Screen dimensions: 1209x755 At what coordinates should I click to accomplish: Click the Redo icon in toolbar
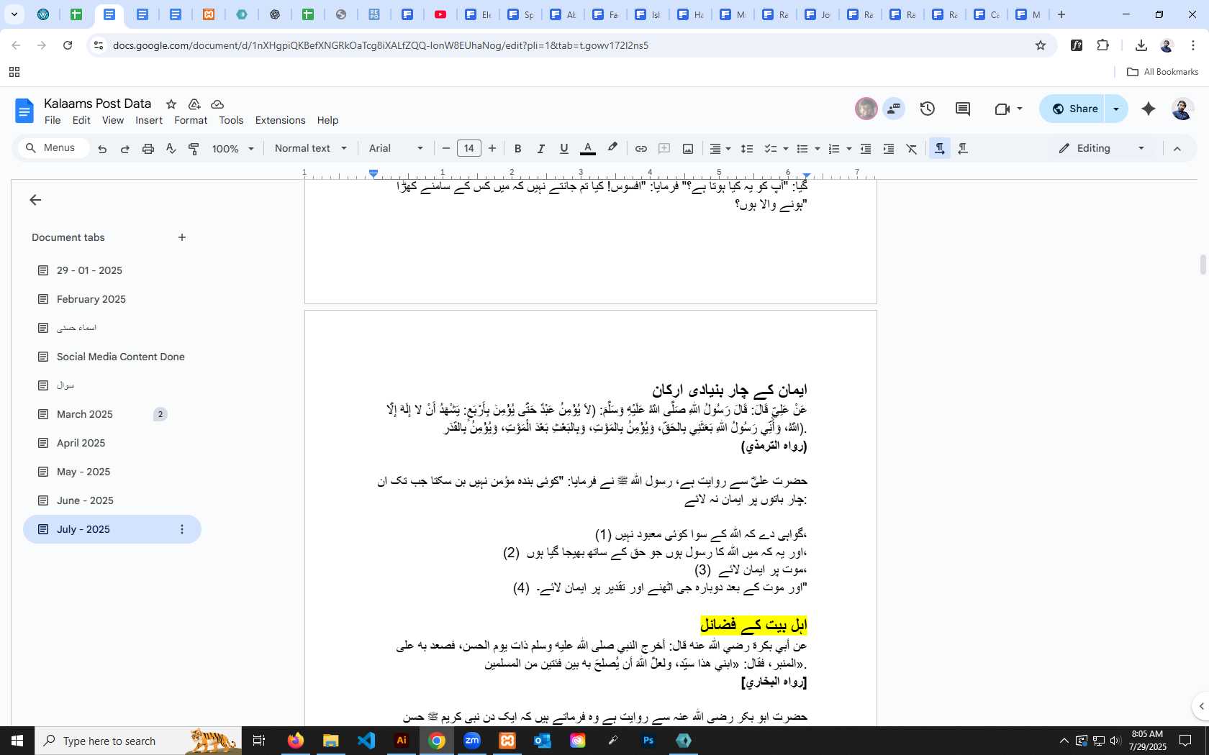point(124,149)
